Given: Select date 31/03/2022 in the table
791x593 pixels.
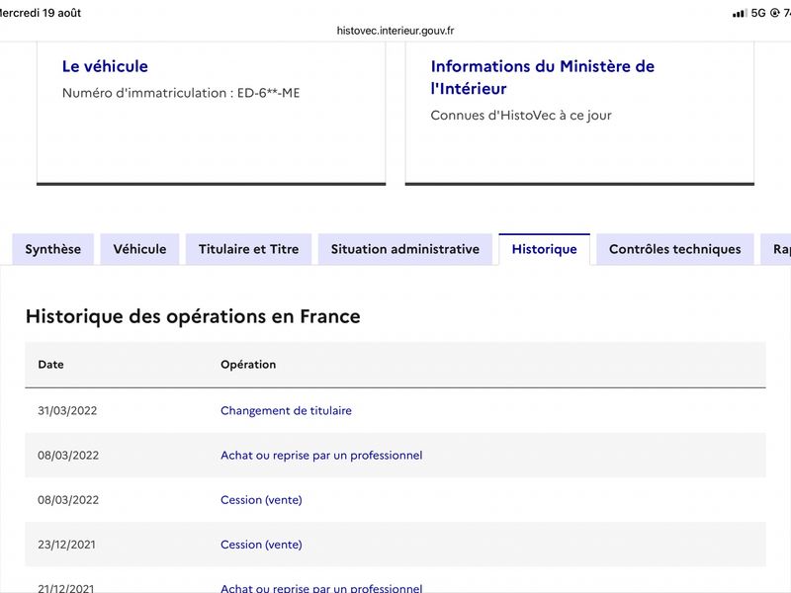Looking at the screenshot, I should (67, 410).
